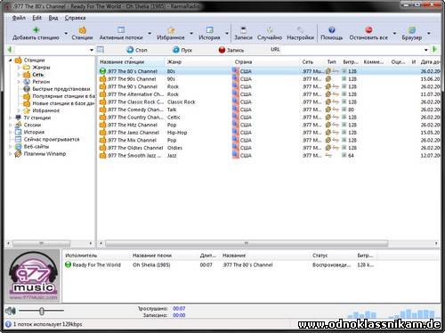Click the Запись record button
Viewport: 445px width, 333px height.
pos(231,50)
